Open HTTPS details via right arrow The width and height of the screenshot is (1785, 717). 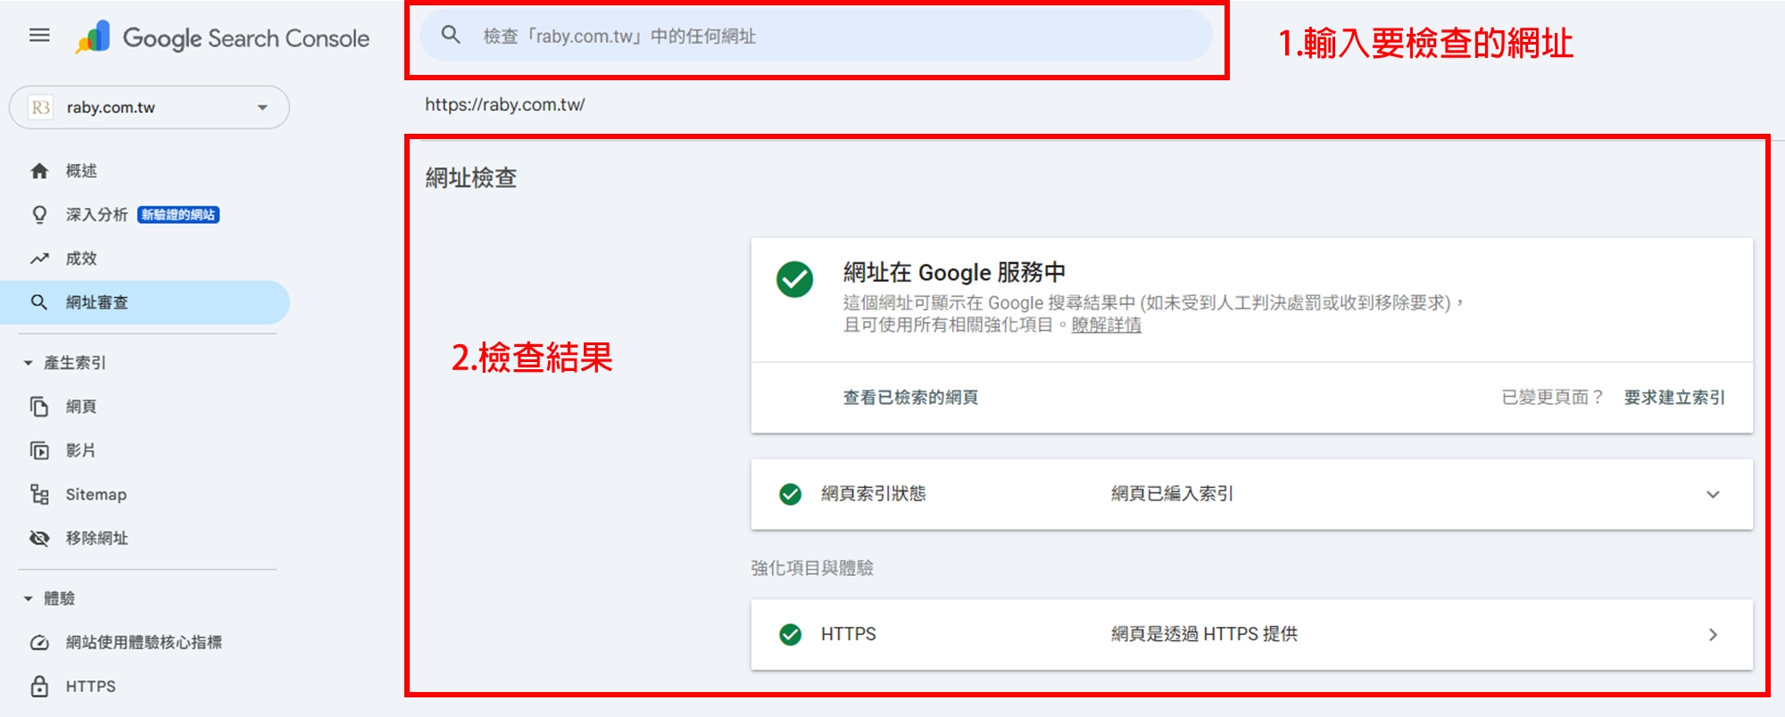coord(1713,634)
